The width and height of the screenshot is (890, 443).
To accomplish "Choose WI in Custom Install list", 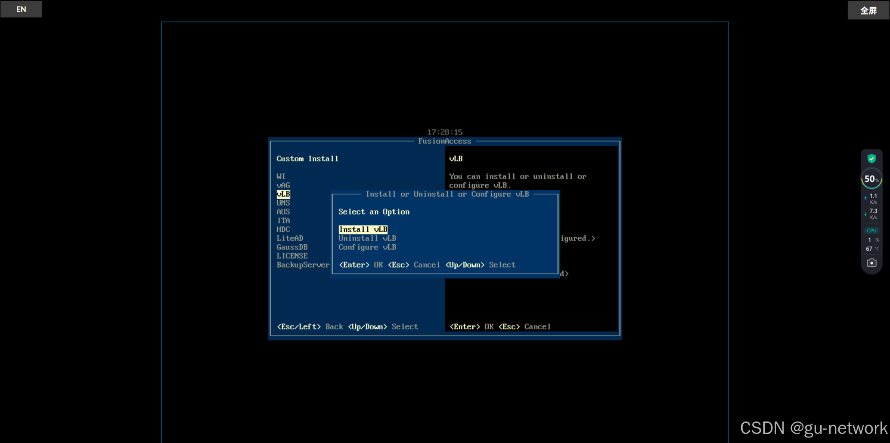I will (x=281, y=176).
